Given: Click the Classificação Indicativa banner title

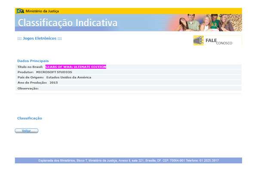Looking at the screenshot, I should (x=68, y=23).
